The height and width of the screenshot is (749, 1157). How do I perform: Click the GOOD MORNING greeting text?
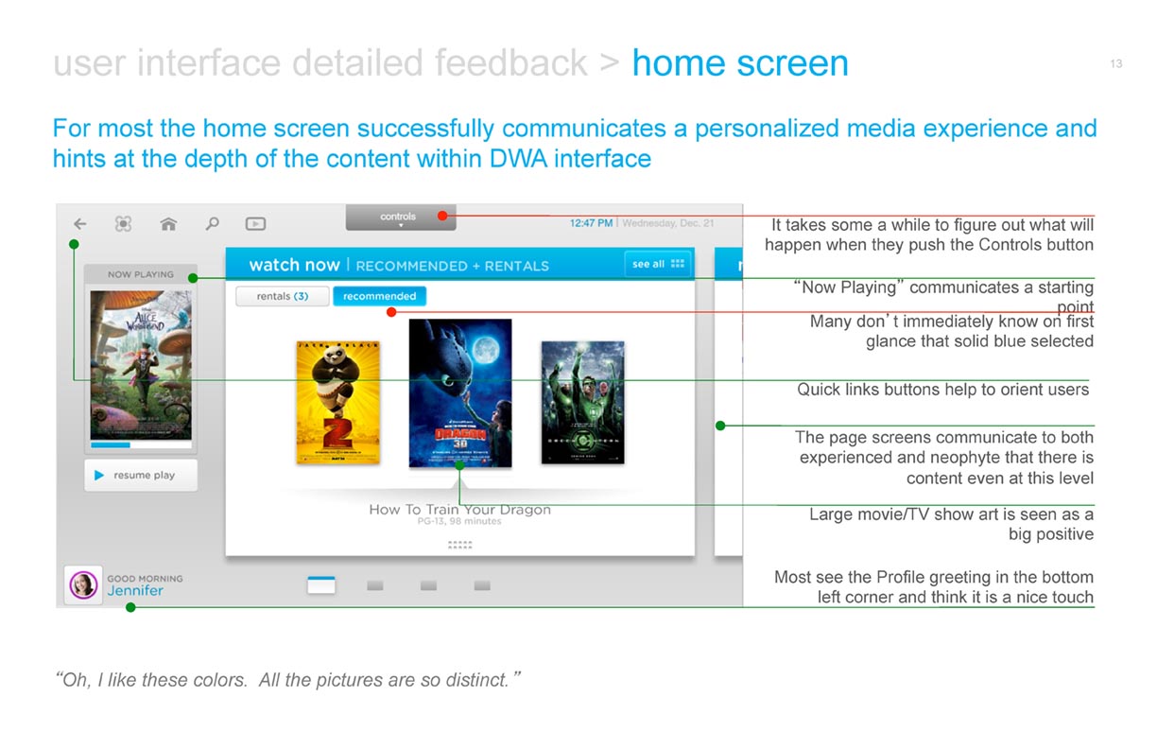145,578
